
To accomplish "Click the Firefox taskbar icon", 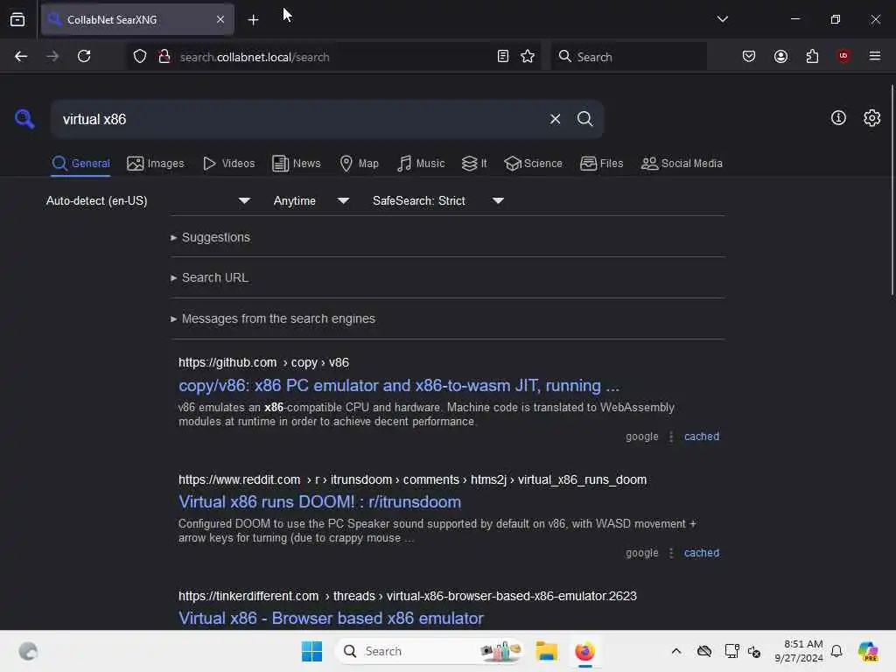I will coord(584,651).
